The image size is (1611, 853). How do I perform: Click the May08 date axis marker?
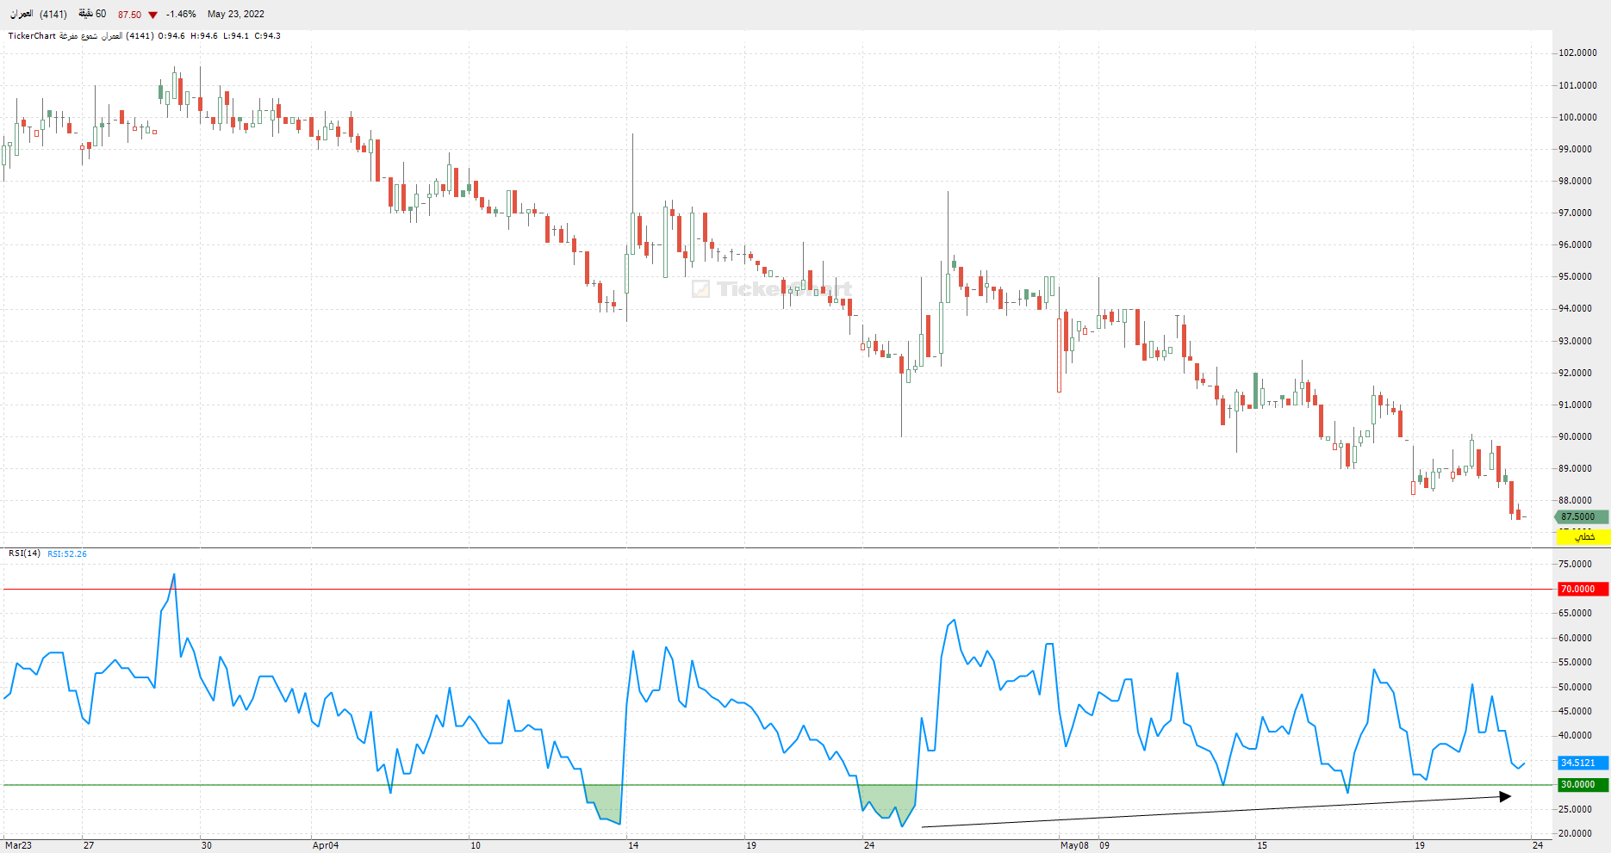[1074, 845]
